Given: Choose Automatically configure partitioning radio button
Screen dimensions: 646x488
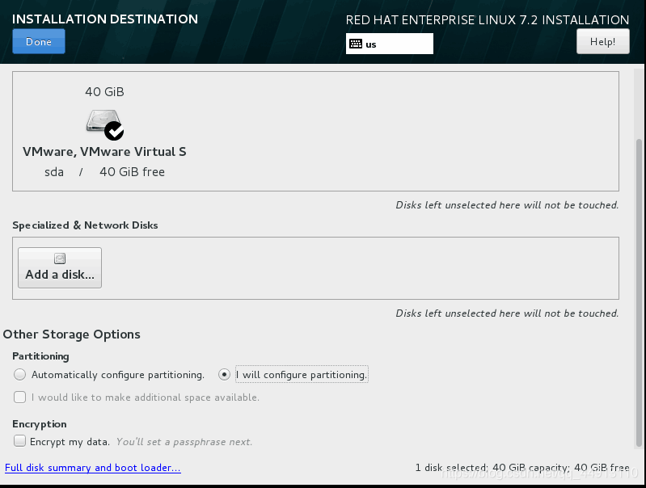Looking at the screenshot, I should pos(19,374).
